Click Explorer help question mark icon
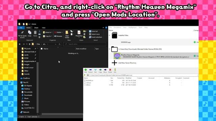The image size is (216, 121). click(x=106, y=28)
